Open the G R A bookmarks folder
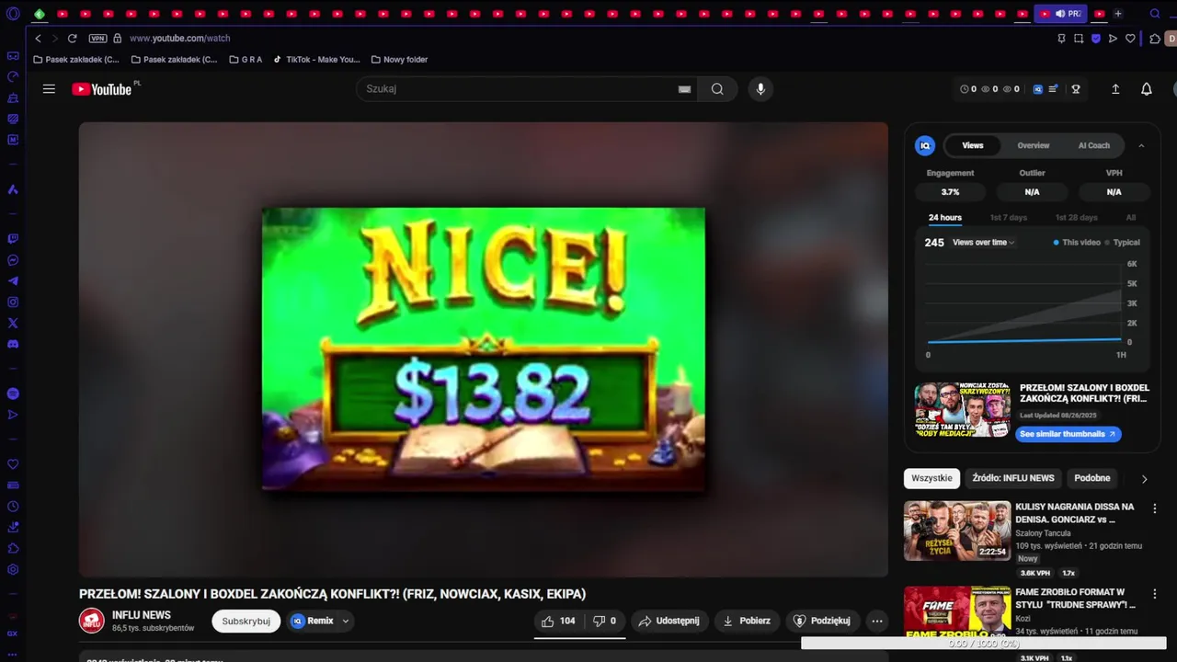Screen dimensions: 1177x662 246,60
